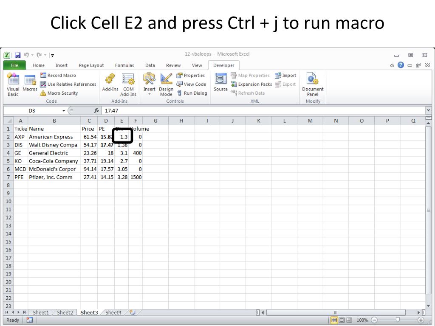Open the Name Box dropdown
Viewport: 435px width, 326px height.
coord(64,111)
